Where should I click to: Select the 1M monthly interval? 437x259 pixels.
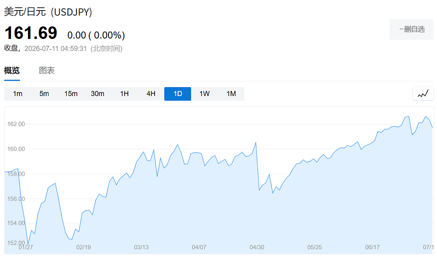231,94
